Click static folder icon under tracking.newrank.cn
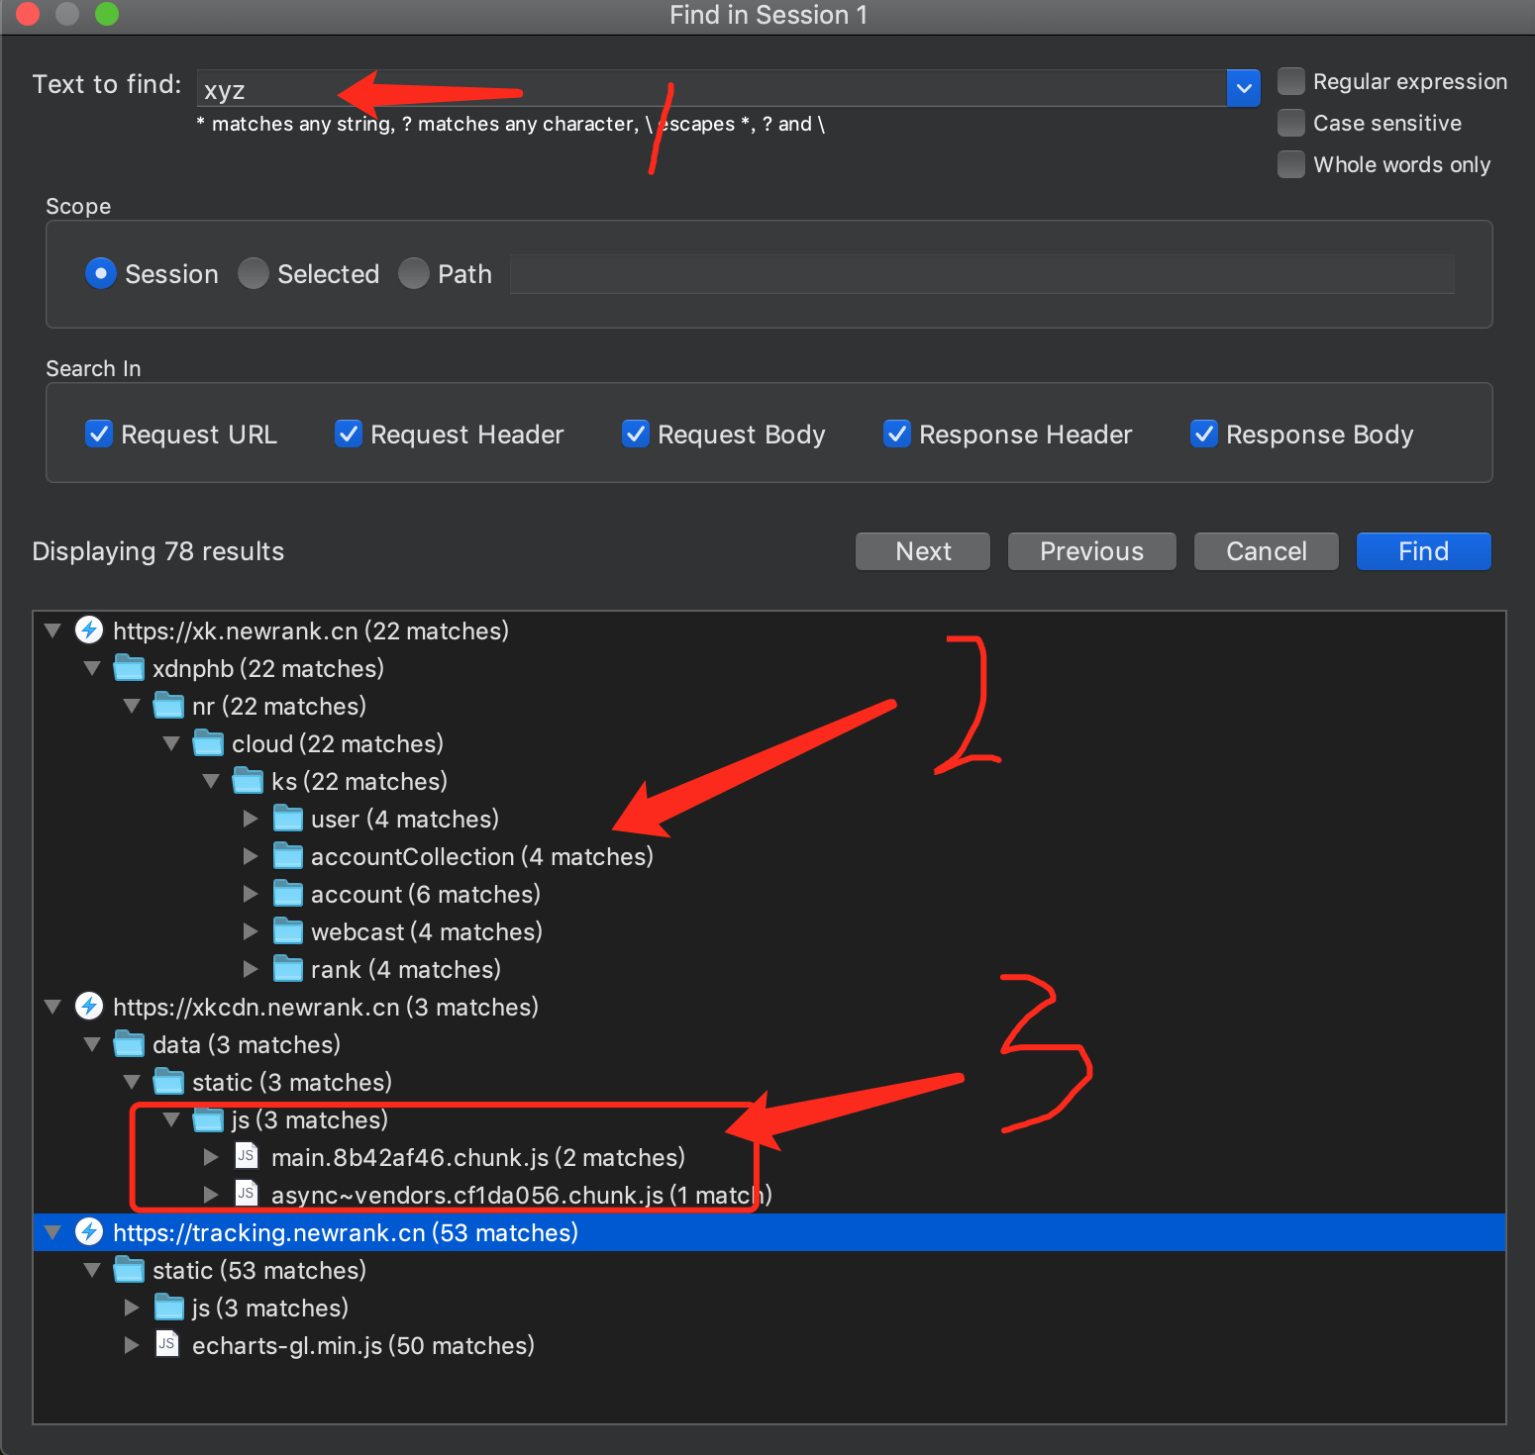This screenshot has width=1535, height=1455. pyautogui.click(x=129, y=1269)
